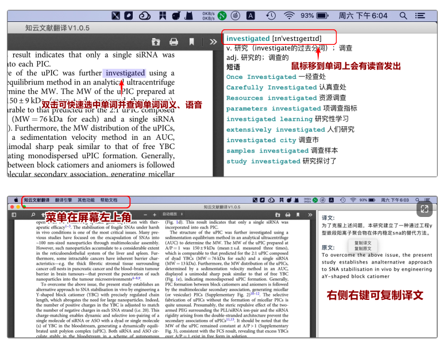Click the bookmark icon in the large upper toolbar
This screenshot has height=343, width=447.
pyautogui.click(x=192, y=41)
